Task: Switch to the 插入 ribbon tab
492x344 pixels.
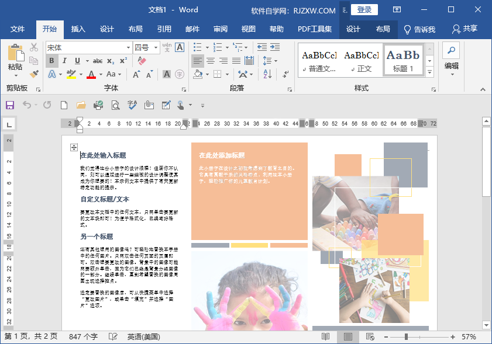Action: [x=79, y=29]
